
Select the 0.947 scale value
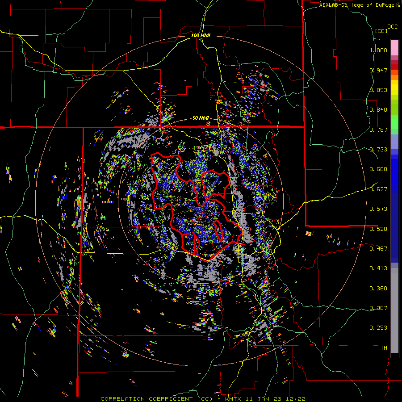point(378,70)
